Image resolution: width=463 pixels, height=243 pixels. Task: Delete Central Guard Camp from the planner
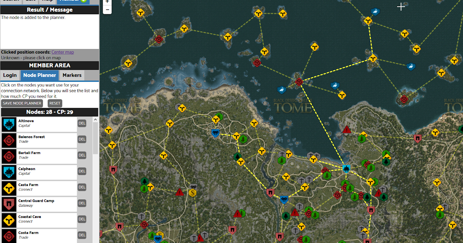(x=82, y=203)
